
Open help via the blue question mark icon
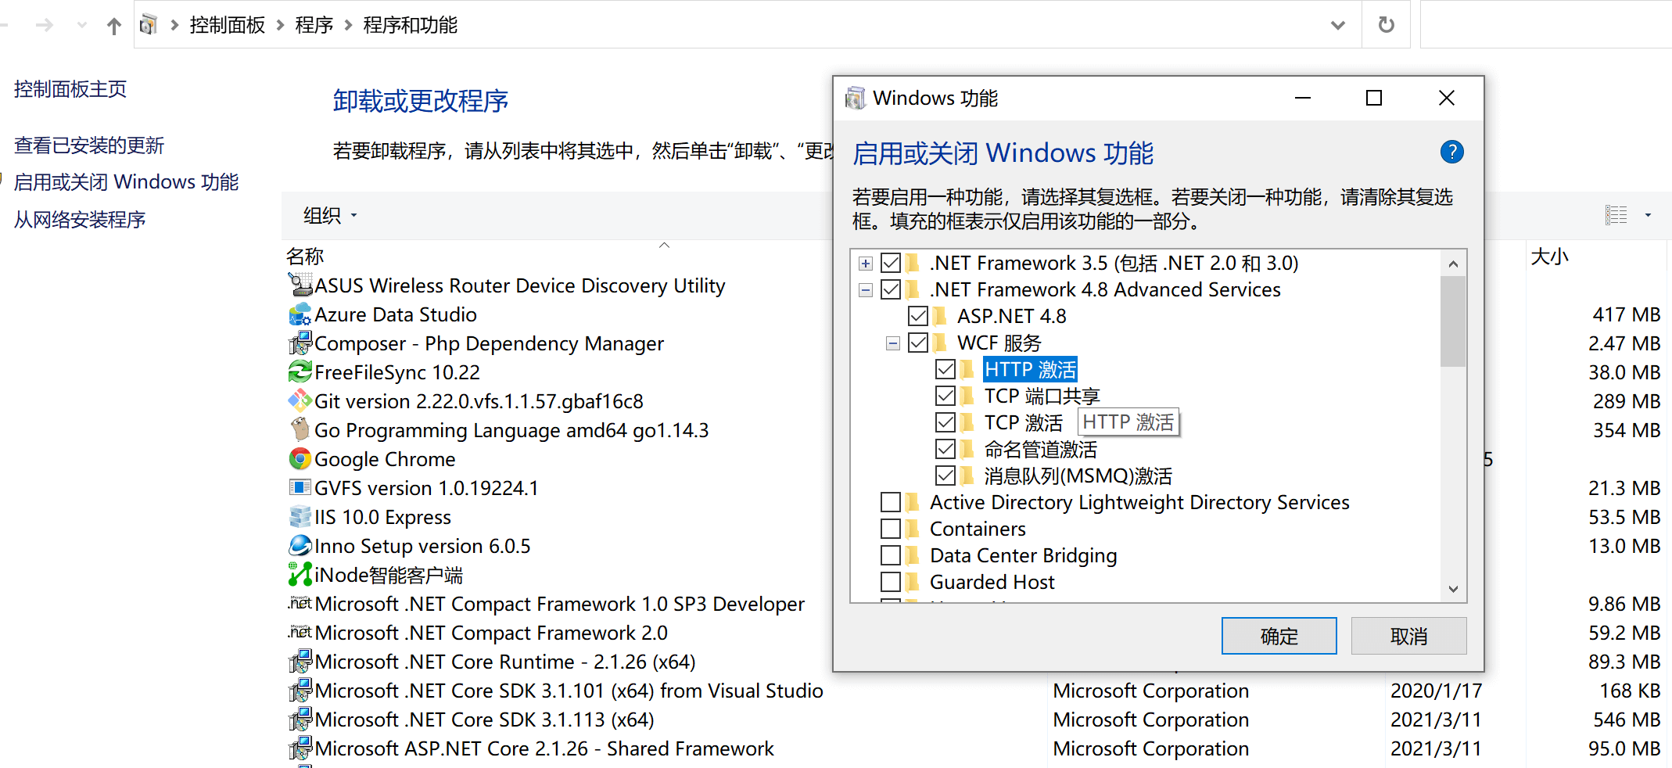[x=1451, y=152]
